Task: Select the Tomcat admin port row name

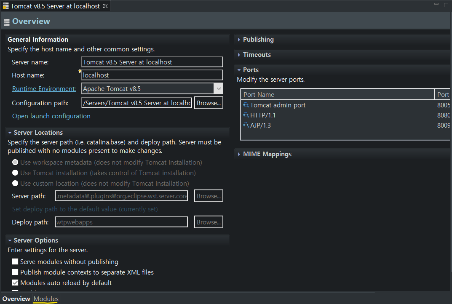Action: [x=278, y=105]
